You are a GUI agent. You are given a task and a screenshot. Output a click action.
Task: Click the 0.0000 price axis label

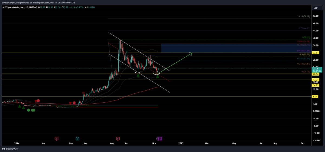[316, 111]
